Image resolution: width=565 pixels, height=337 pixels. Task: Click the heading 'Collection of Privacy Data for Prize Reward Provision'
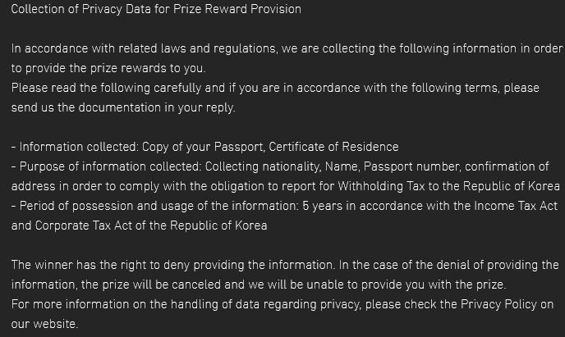[x=156, y=9]
